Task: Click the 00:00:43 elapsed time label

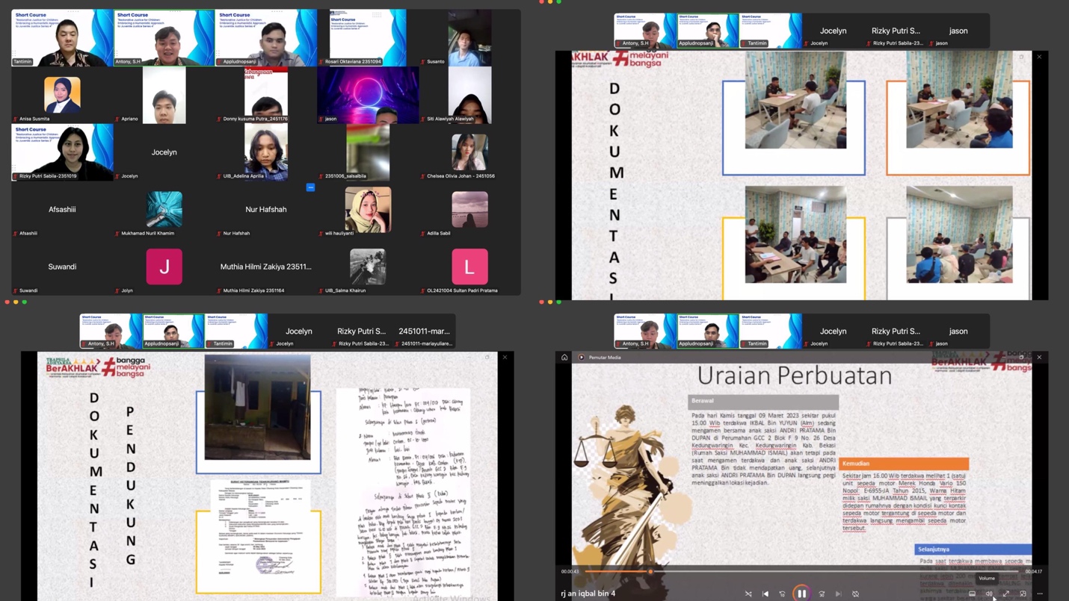Action: pos(570,571)
